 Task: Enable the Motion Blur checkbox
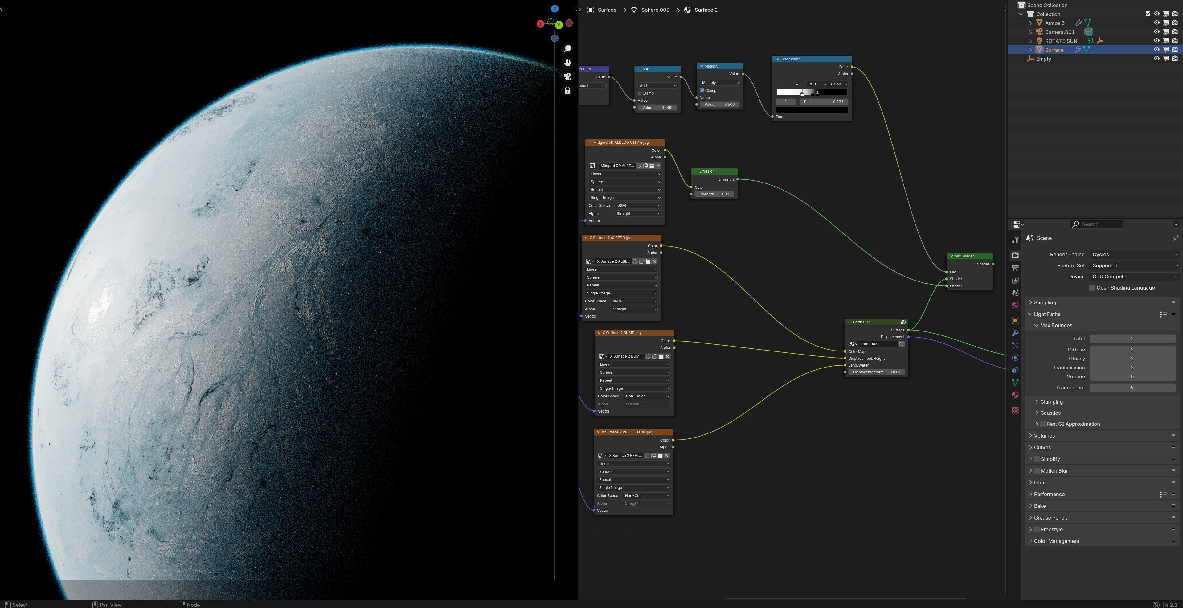1037,471
